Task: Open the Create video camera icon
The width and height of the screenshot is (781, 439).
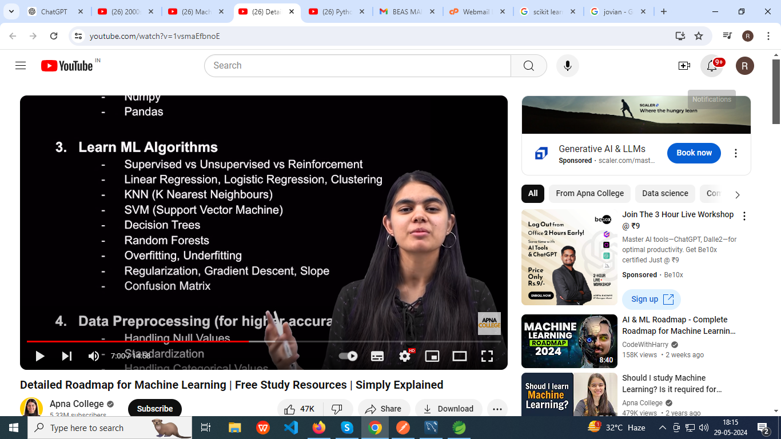Action: (684, 66)
